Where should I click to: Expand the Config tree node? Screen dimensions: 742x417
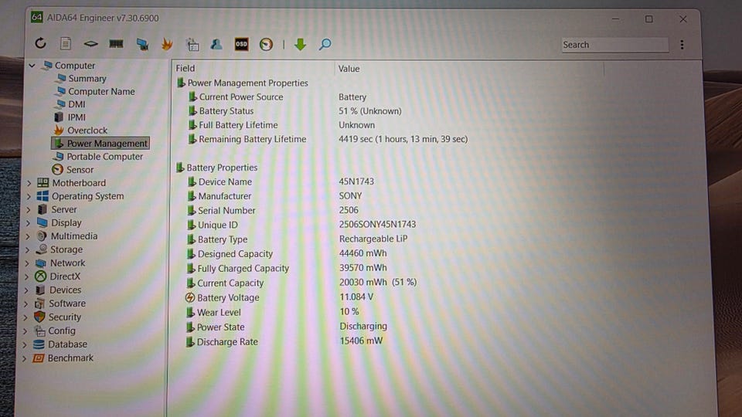click(25, 331)
